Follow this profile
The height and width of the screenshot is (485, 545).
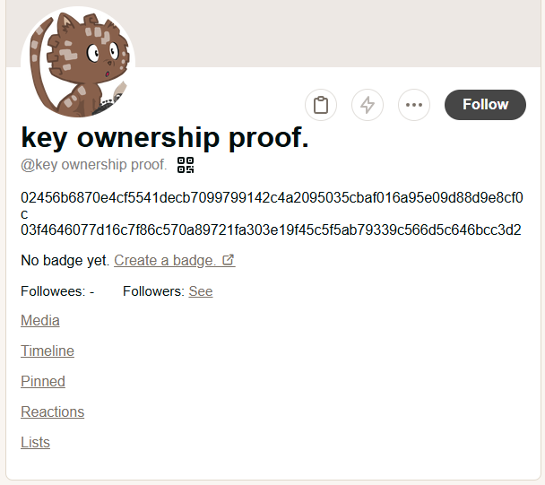485,105
